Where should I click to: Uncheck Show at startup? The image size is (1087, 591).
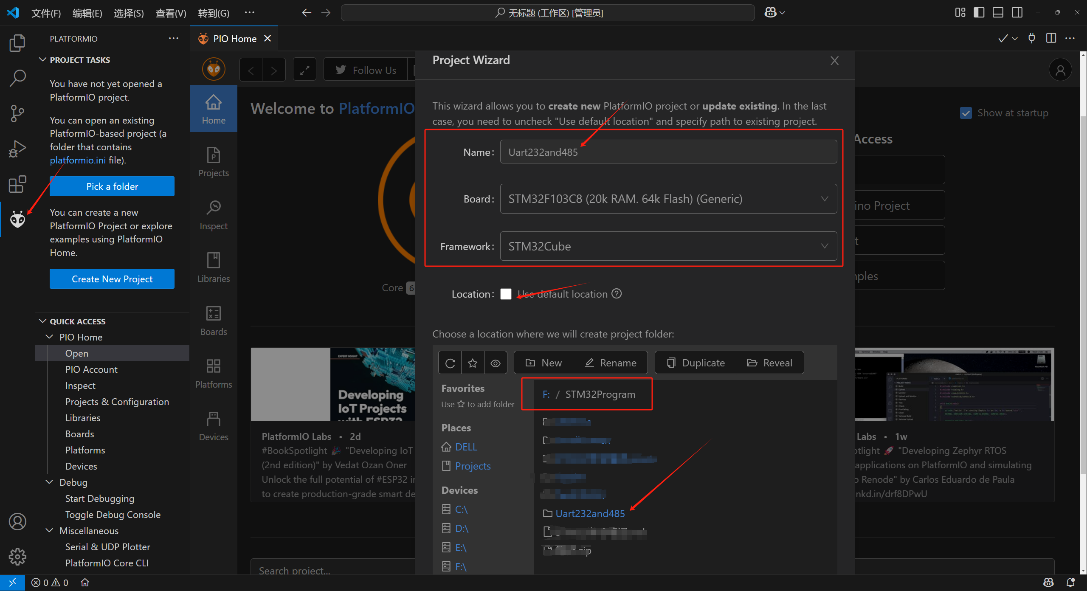[966, 113]
